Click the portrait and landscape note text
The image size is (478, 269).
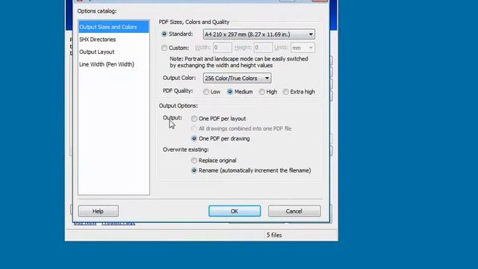(239, 62)
